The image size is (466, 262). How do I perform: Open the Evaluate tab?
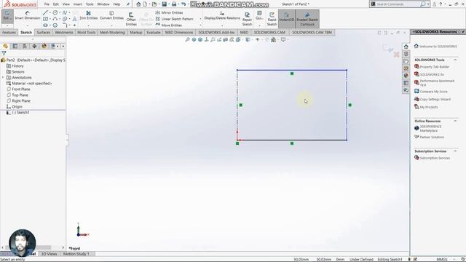(154, 32)
